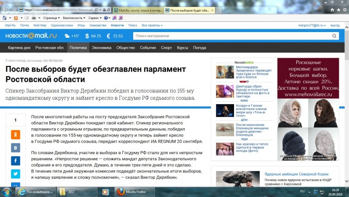
Task: Share via Facebook icon
Action: click(x=15, y=161)
